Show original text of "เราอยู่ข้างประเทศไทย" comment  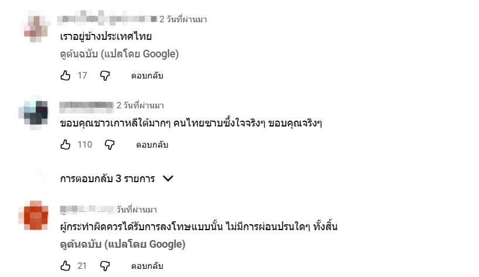119,54
